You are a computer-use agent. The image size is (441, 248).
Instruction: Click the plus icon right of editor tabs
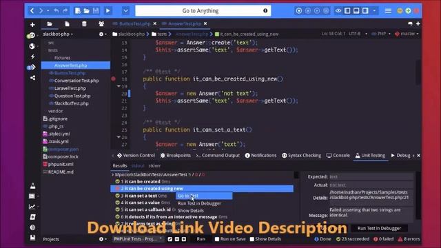point(418,24)
